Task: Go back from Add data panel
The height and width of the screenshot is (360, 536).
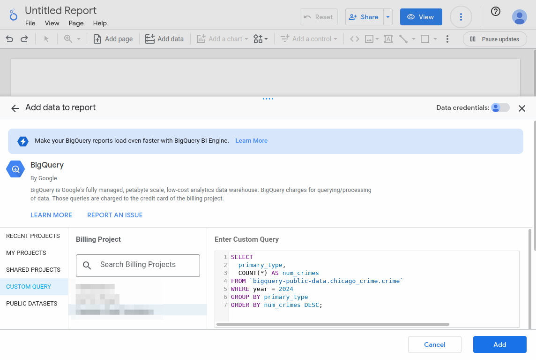Action: pyautogui.click(x=15, y=108)
